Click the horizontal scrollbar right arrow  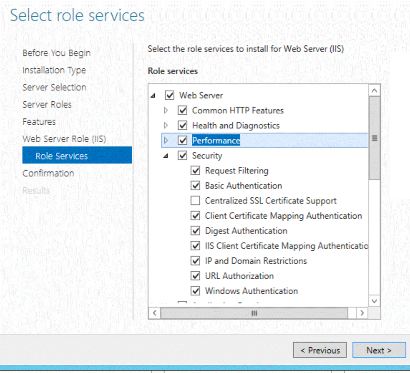[362, 313]
